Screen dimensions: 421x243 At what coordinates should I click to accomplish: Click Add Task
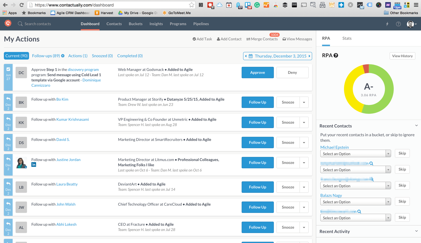coord(202,39)
